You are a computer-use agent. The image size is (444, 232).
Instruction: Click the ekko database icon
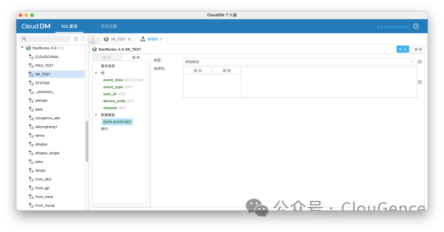[31, 162]
